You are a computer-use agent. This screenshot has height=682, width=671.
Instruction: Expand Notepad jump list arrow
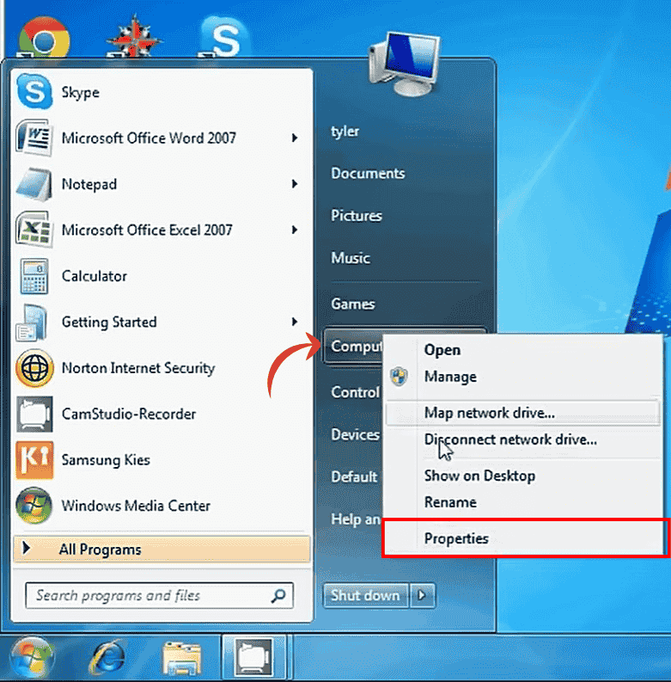tap(295, 183)
